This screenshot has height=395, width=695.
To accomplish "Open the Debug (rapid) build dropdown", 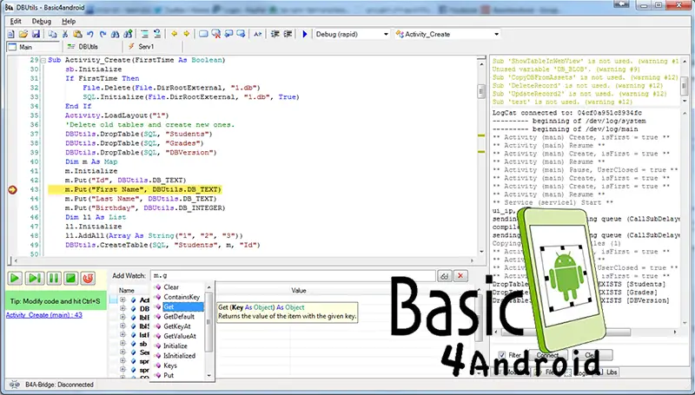I will (x=385, y=35).
